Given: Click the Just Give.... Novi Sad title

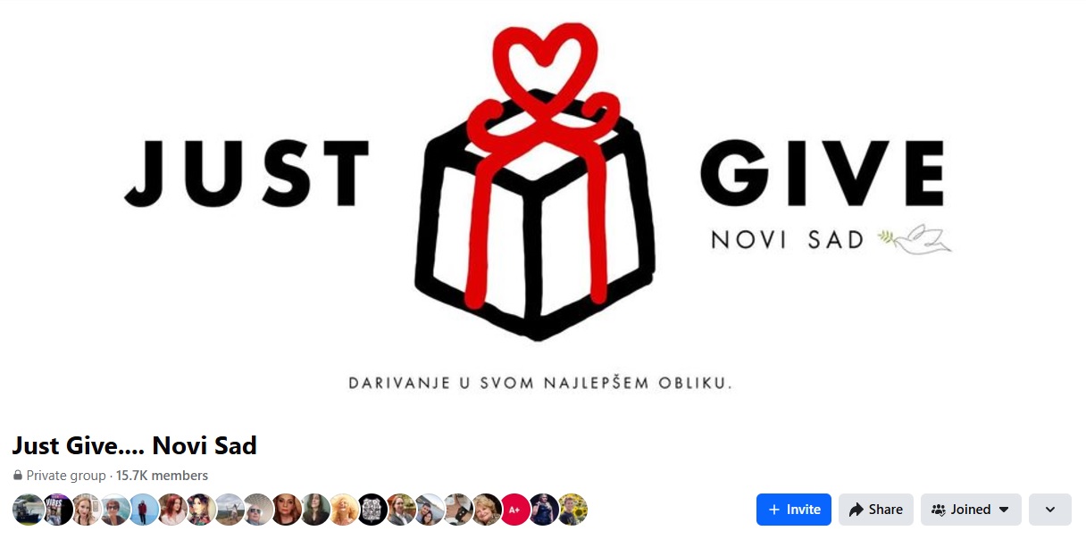Looking at the screenshot, I should pos(135,445).
